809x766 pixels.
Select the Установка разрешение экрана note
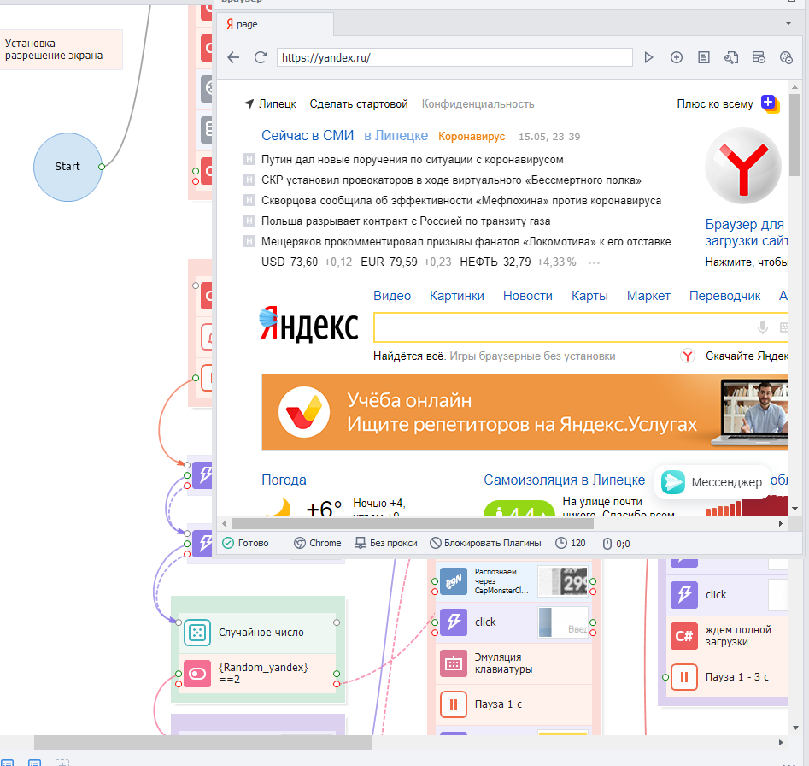[61, 50]
